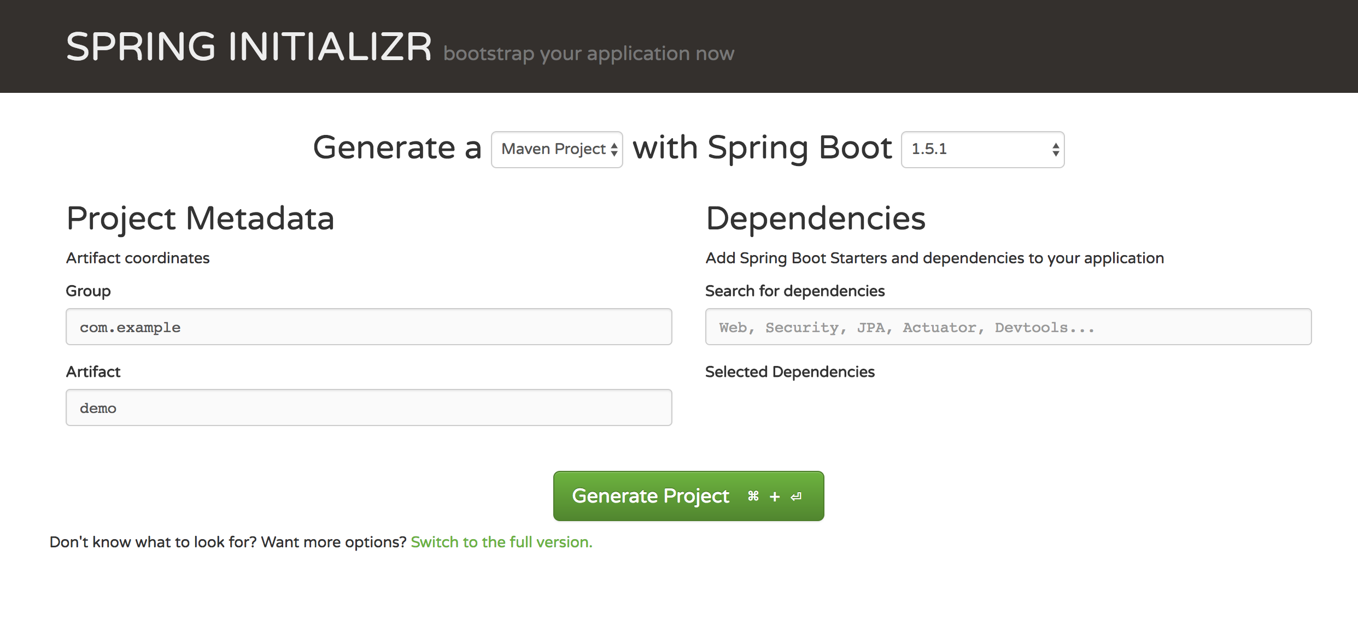The image size is (1358, 638).
Task: Click the arrows beside Maven Project
Action: [614, 149]
